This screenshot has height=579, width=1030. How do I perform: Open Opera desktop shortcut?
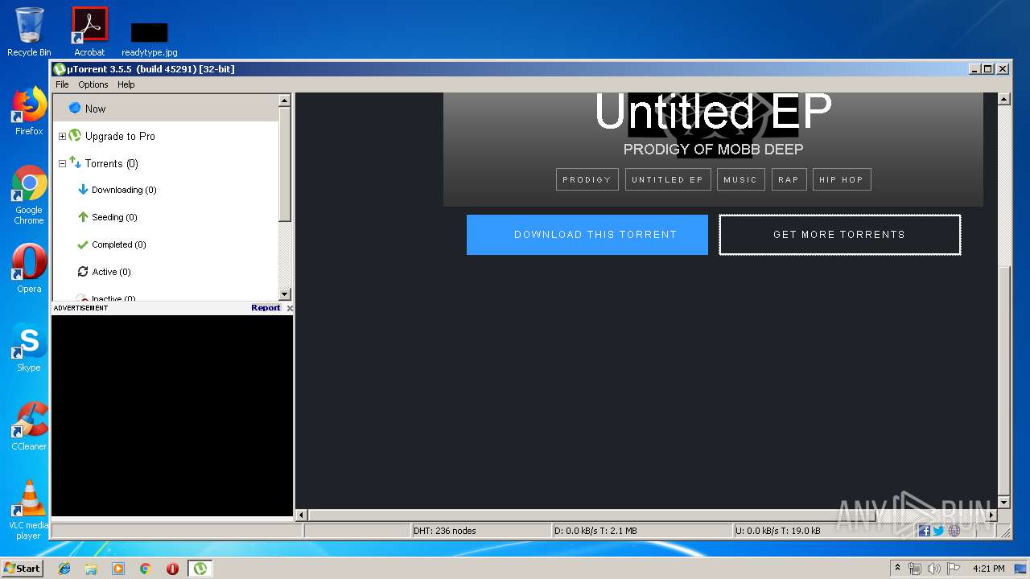[29, 269]
